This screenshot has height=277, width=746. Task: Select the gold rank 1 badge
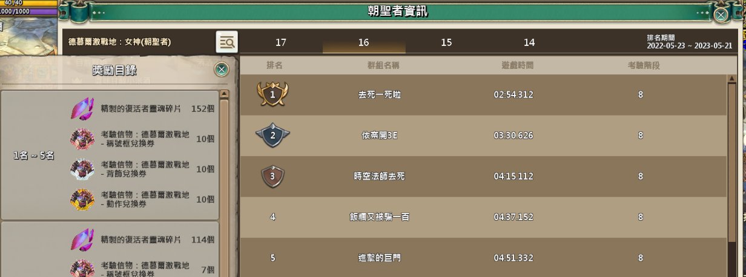point(272,94)
